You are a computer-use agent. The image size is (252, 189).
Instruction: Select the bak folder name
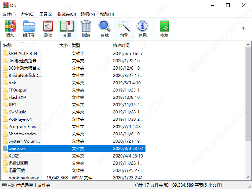[12, 83]
